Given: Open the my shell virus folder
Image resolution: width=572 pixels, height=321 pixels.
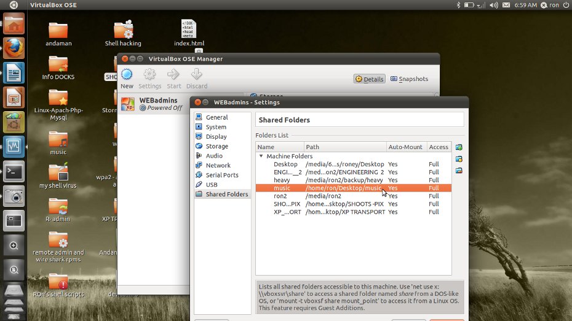Looking at the screenshot, I should 58,176.
